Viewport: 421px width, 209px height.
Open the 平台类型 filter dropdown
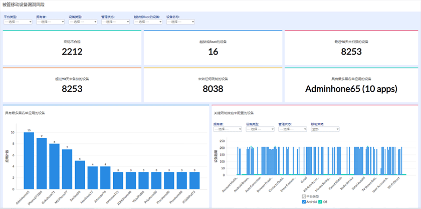point(18,22)
